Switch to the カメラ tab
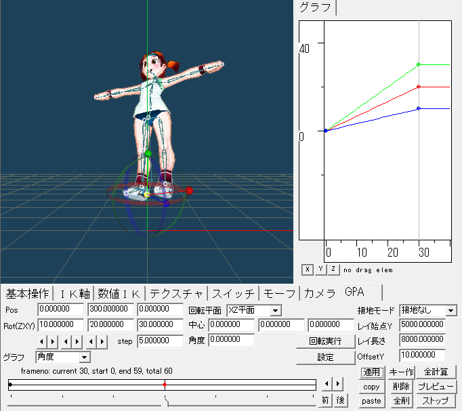 318,293
